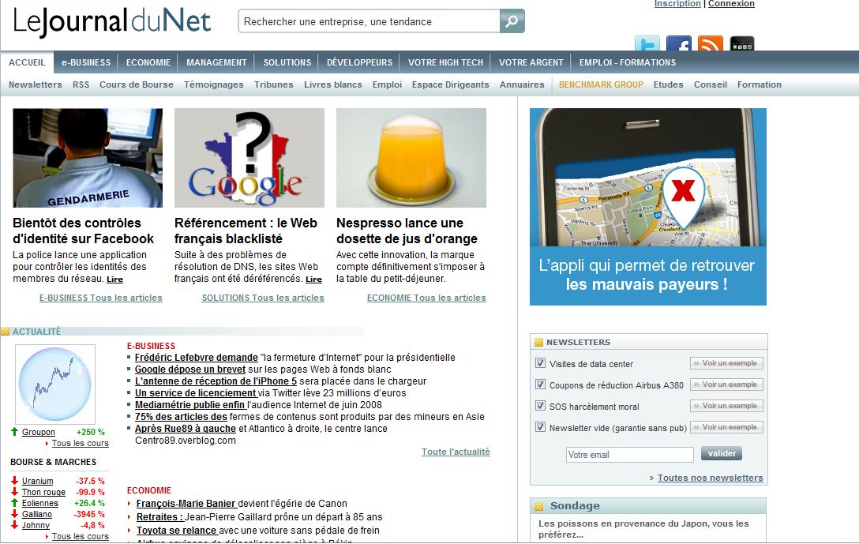Open Livres blancs sub-menu item
Screen dimensions: 859x544
[333, 84]
